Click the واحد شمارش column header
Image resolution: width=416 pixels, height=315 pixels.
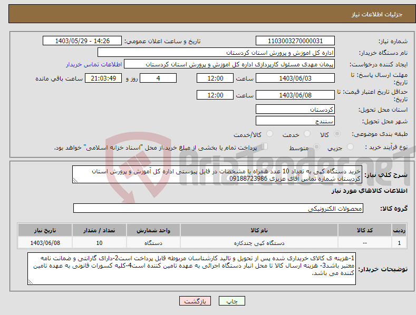click(153, 230)
